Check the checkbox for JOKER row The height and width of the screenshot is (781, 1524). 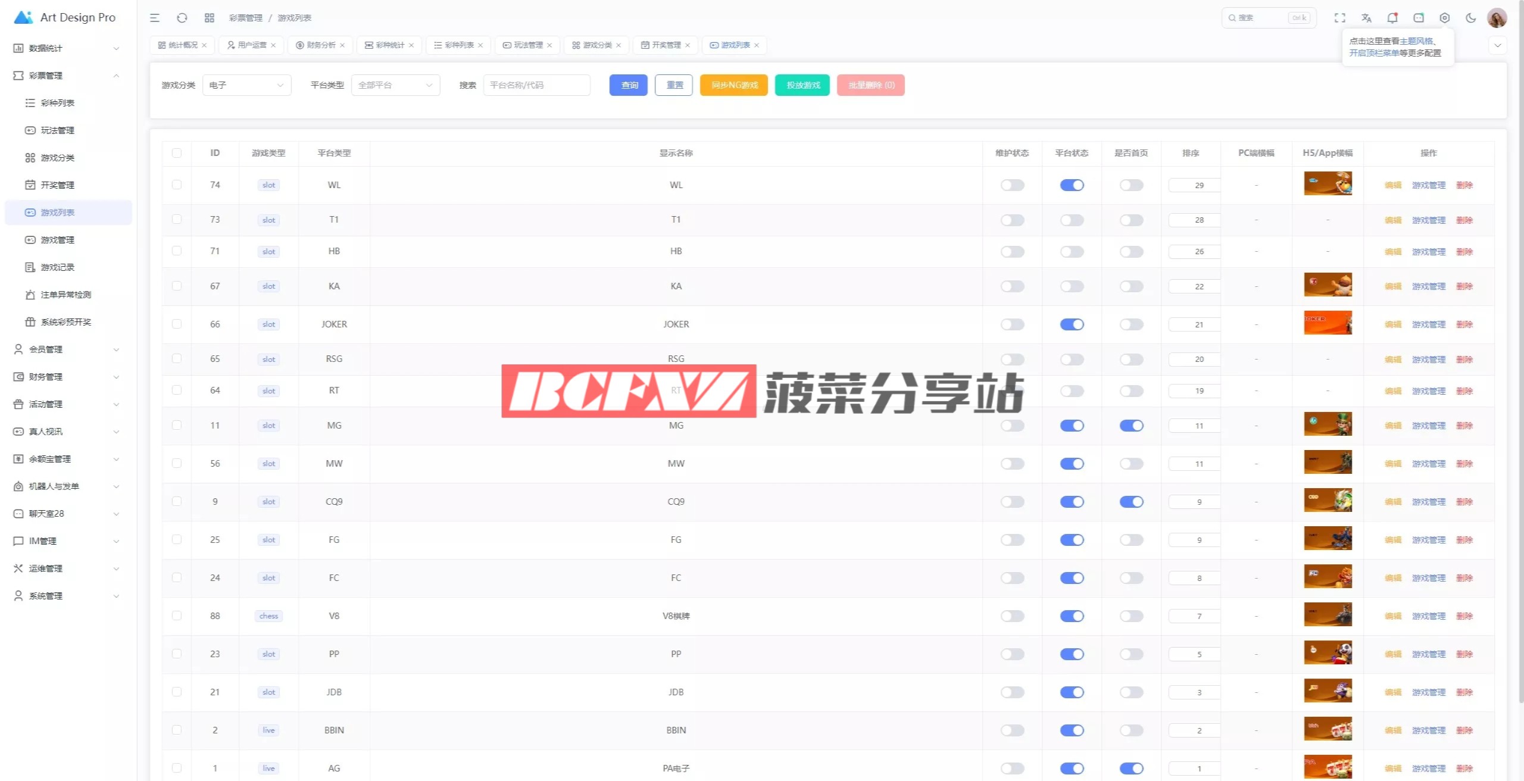click(x=177, y=324)
